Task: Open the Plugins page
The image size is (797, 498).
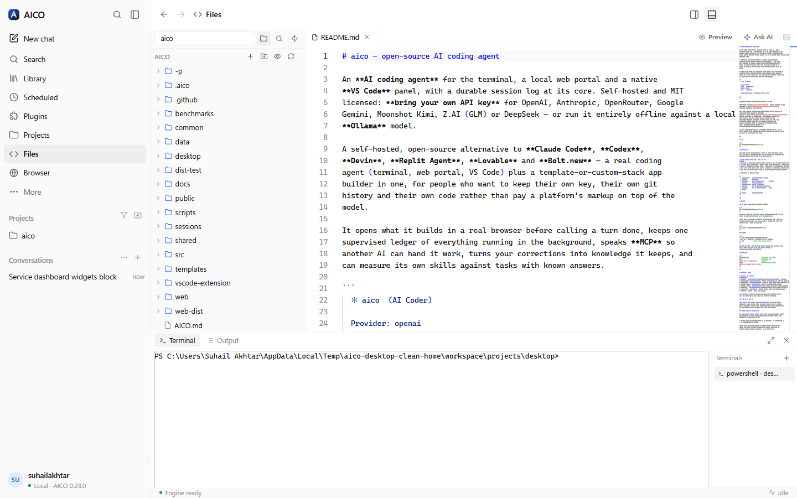Action: (x=75, y=116)
